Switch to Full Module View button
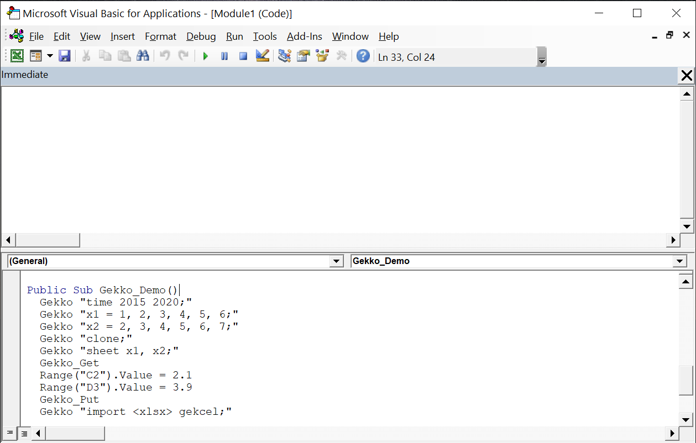This screenshot has width=696, height=443. tap(24, 433)
